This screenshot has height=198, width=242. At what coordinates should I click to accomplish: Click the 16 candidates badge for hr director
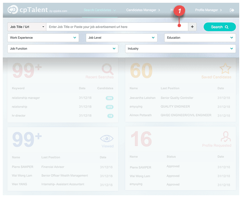click(110, 116)
